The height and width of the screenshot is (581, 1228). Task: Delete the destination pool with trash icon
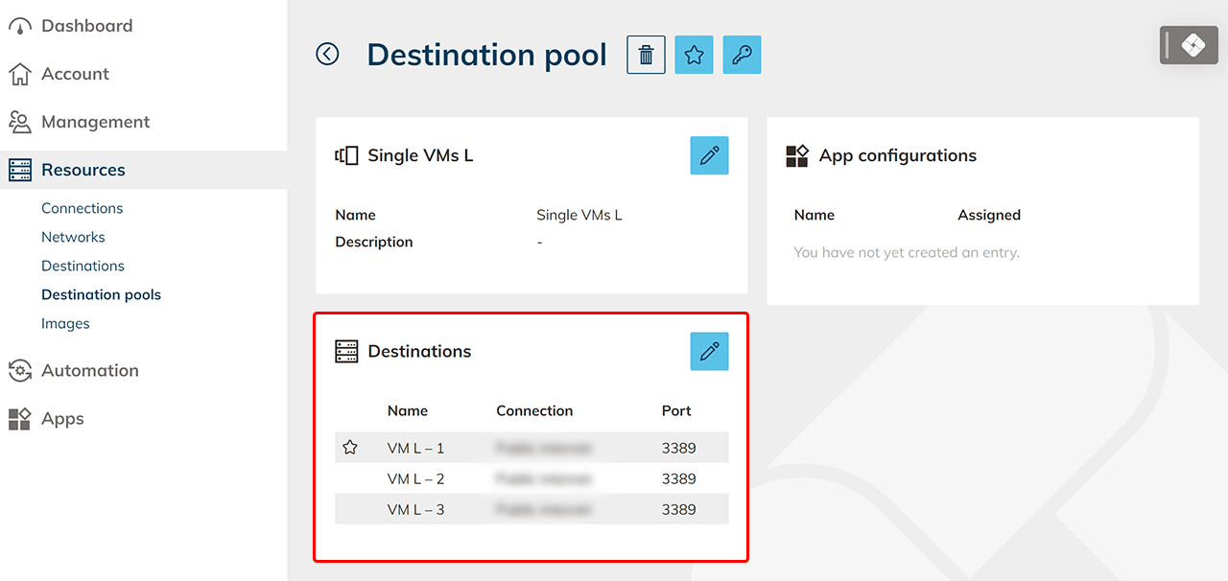click(646, 56)
